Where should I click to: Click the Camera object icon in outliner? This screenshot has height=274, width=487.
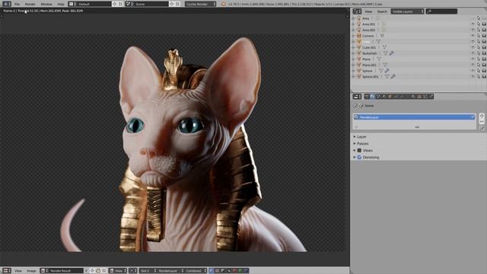(x=359, y=36)
